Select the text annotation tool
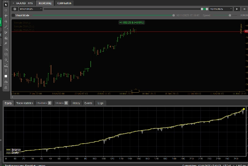 coord(6,71)
